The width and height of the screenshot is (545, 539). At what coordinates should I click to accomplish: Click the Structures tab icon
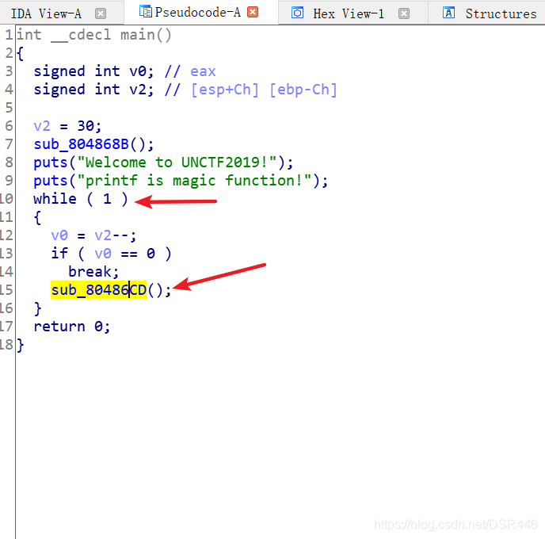click(448, 13)
